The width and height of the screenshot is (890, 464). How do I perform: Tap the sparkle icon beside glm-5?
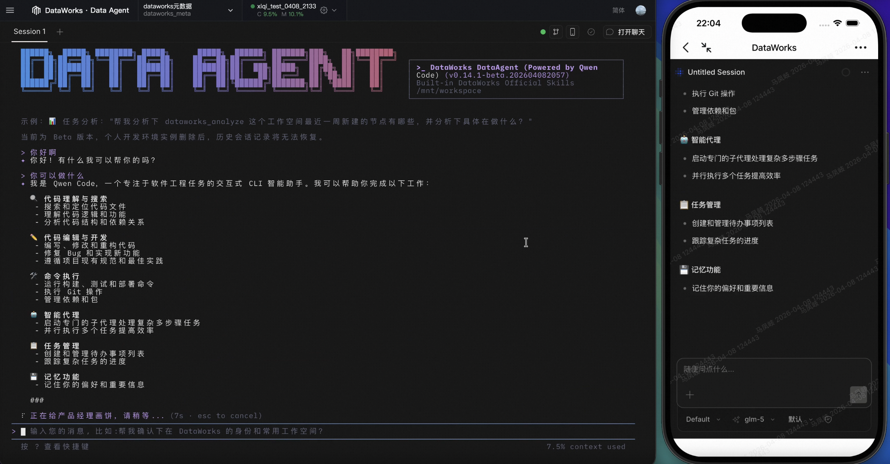coord(736,419)
